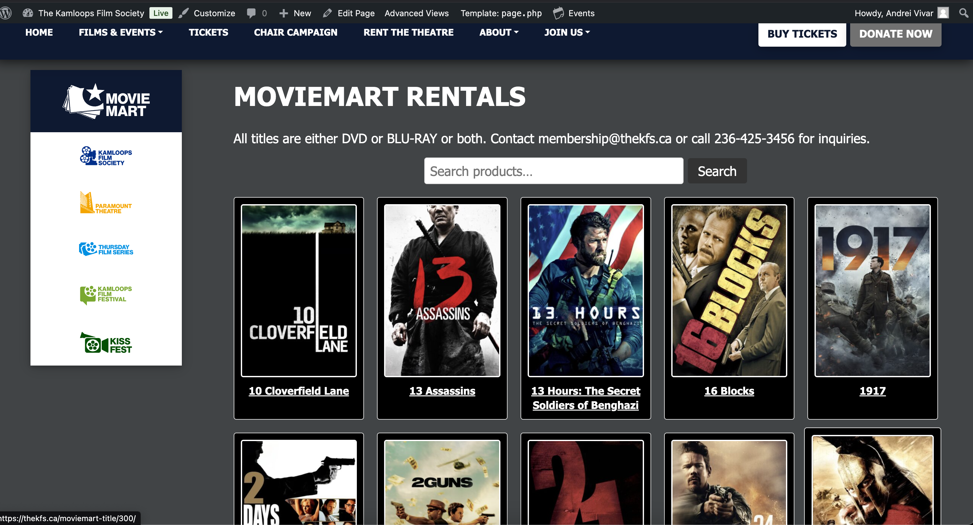The width and height of the screenshot is (973, 525).
Task: Follow 13 Hours: The Secret Soldiers link
Action: tap(586, 398)
